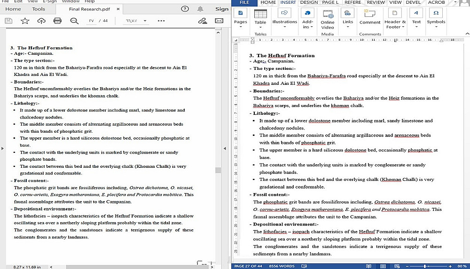Click the first-line indent marker on the ruler

(x=252, y=38)
